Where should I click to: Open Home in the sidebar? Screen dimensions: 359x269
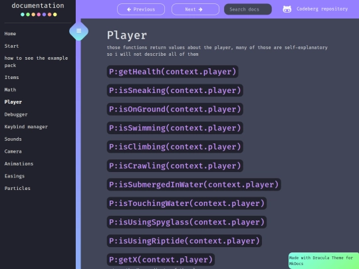(10, 34)
